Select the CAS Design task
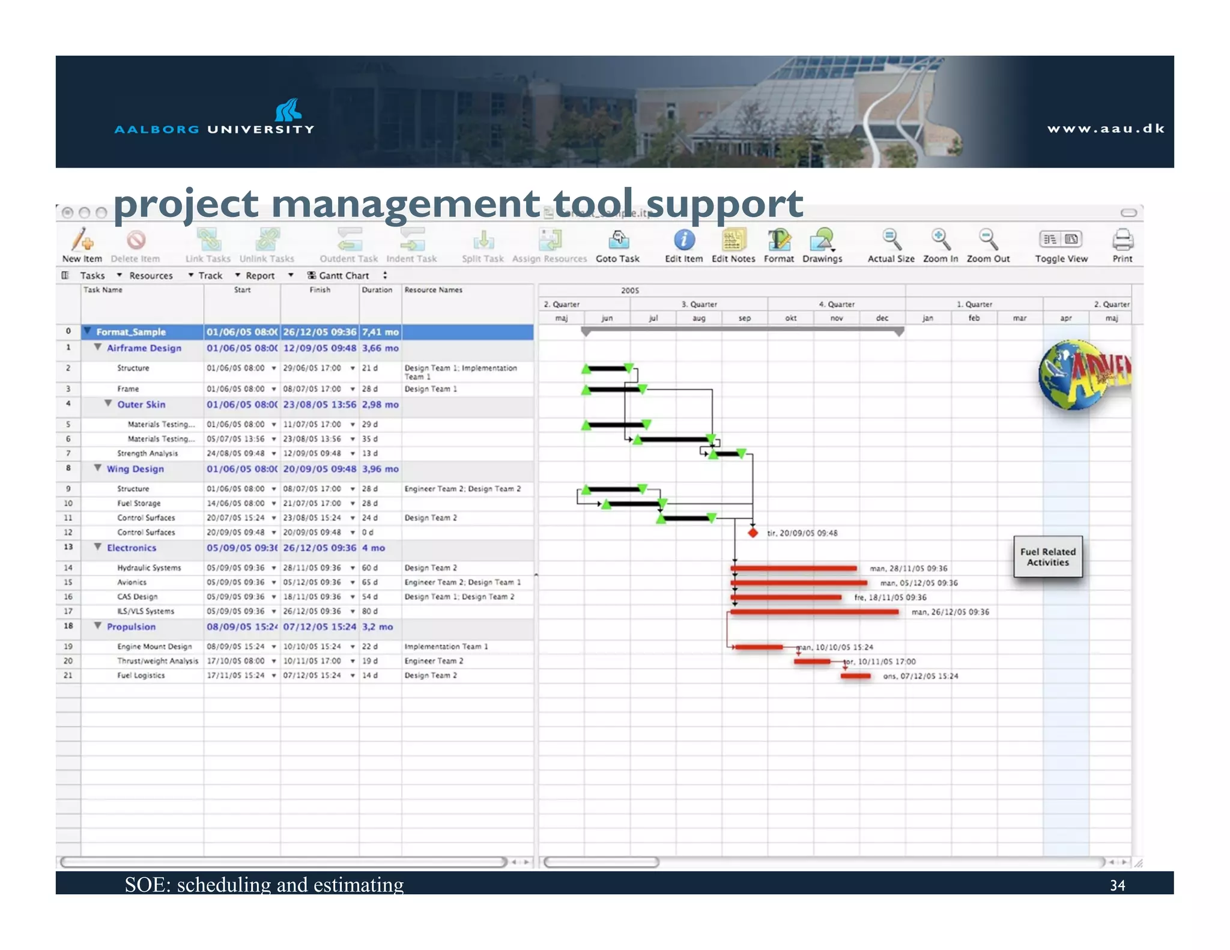Screen dimensions: 1230x950 137,597
